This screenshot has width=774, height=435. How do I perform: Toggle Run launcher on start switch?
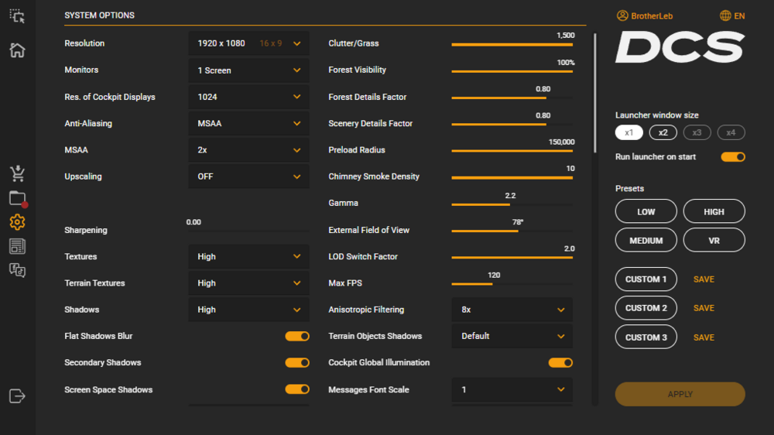(733, 157)
